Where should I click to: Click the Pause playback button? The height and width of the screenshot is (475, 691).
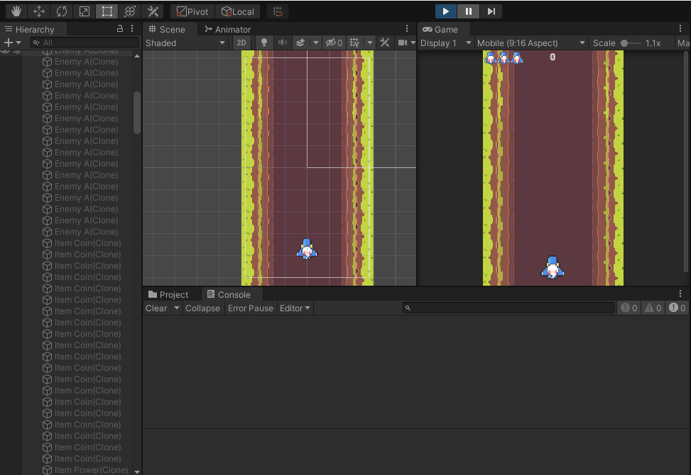(x=468, y=11)
